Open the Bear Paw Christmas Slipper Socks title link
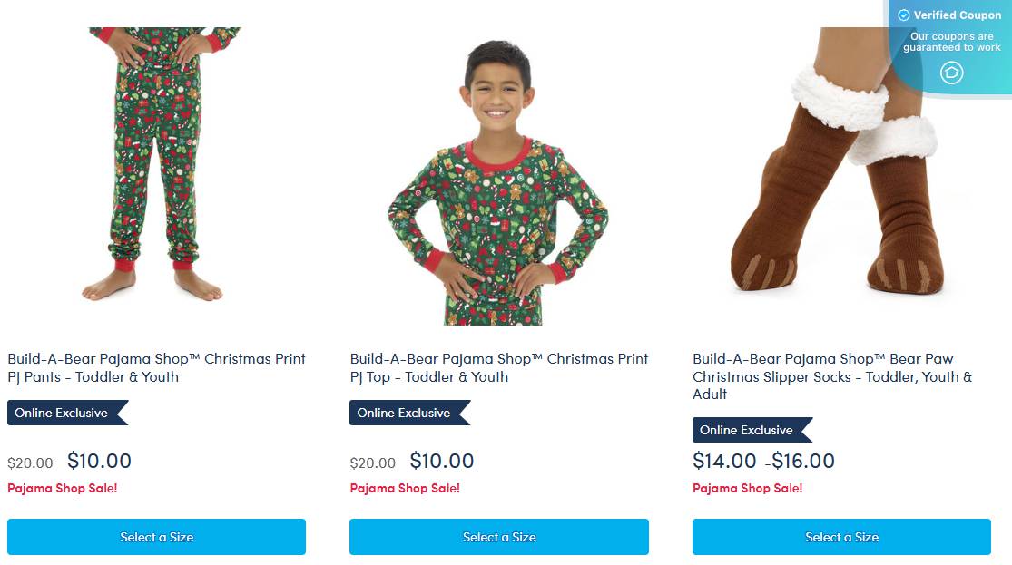Viewport: 1012px width, 565px height. tap(831, 375)
